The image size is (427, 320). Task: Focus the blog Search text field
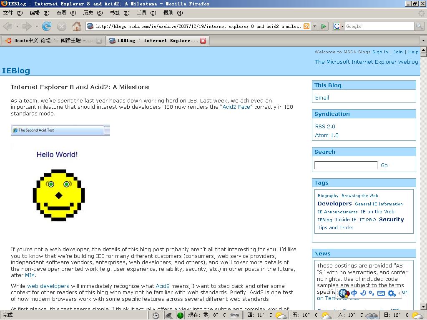(346, 165)
